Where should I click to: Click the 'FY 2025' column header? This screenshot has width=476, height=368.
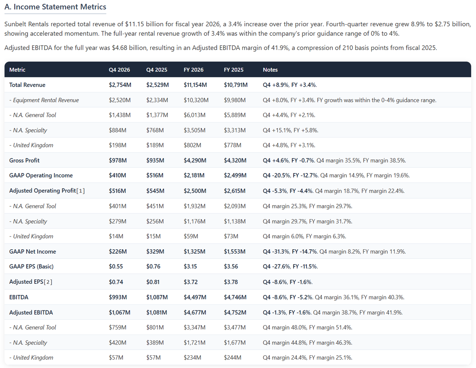pos(234,69)
